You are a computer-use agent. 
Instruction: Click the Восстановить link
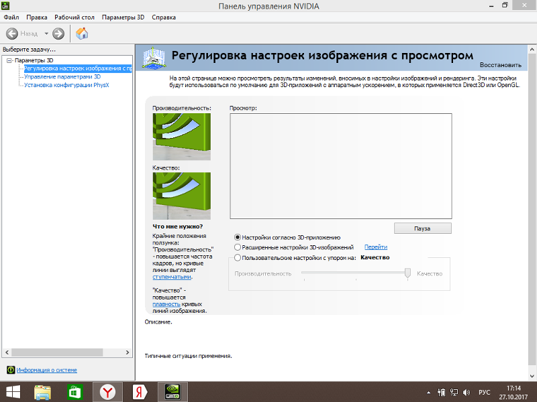tap(500, 65)
